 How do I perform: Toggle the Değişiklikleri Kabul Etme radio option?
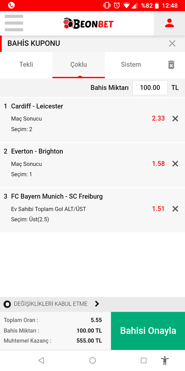(x=7, y=304)
